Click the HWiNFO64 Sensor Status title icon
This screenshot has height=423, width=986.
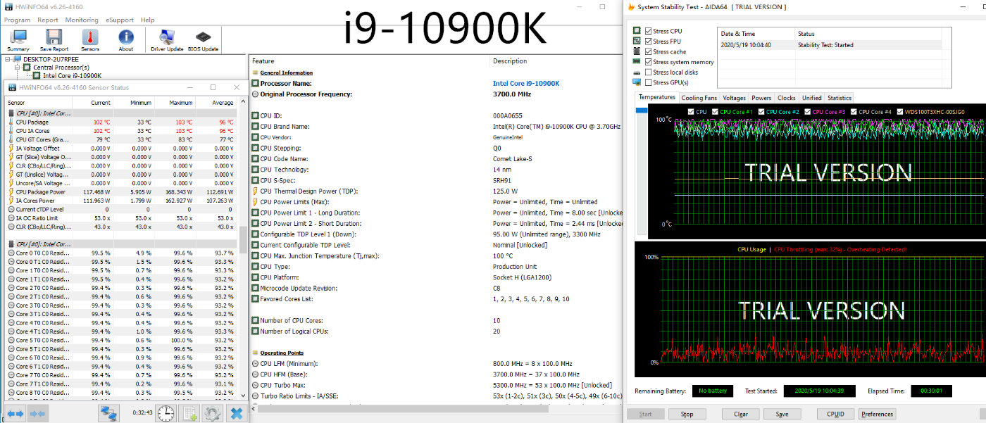(12, 87)
